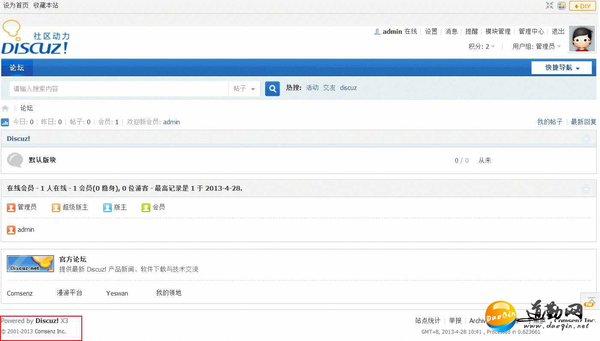Click the admin online user icon
Viewport: 600px width, 341px height.
pos(11,230)
